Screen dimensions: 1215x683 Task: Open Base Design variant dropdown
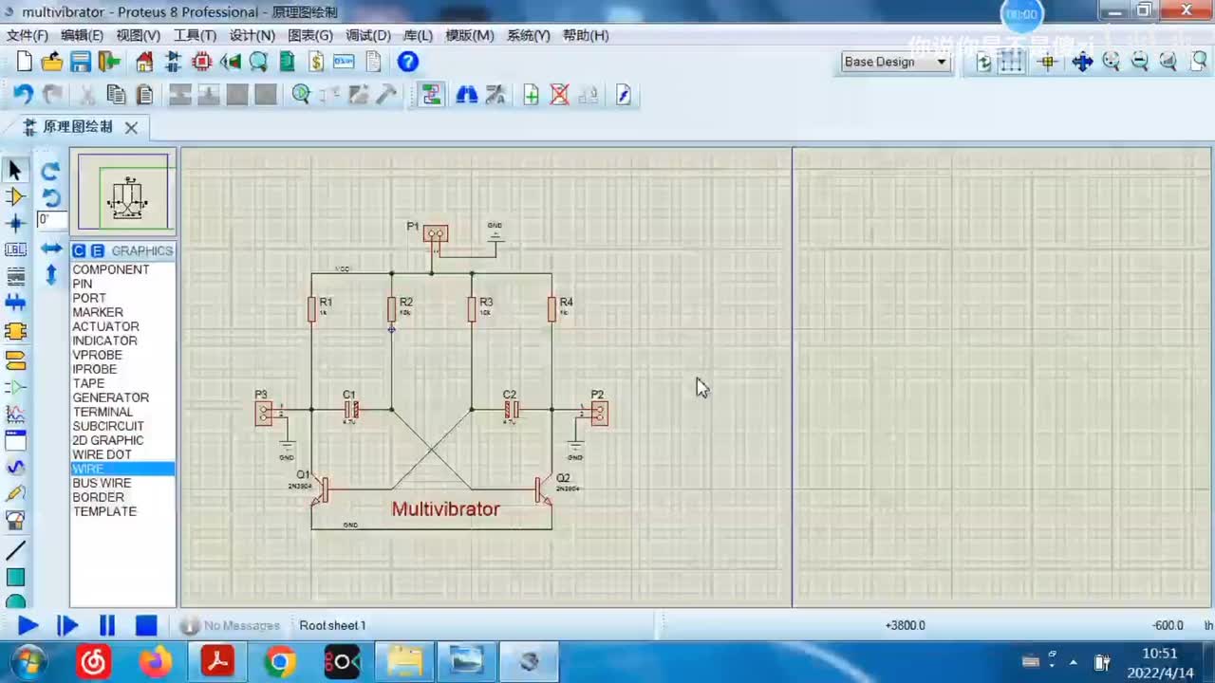895,62
